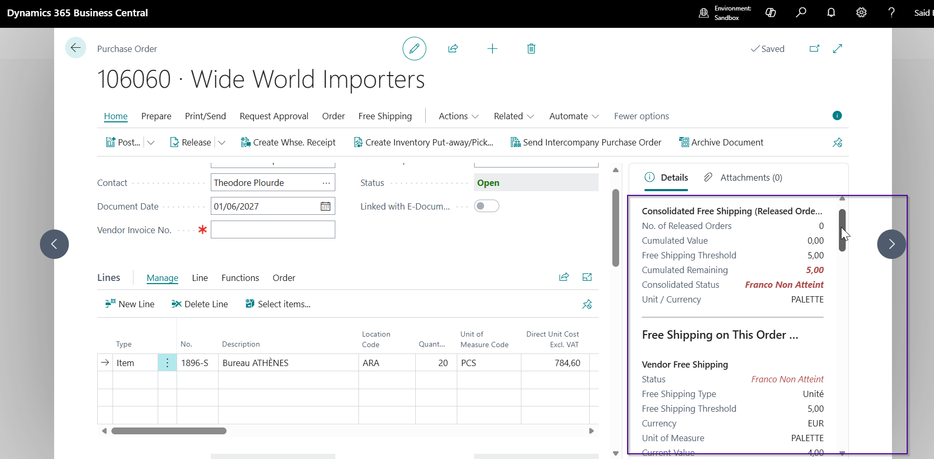The height and width of the screenshot is (459, 934).
Task: Open Contact lookup ellipsis
Action: [x=326, y=183]
